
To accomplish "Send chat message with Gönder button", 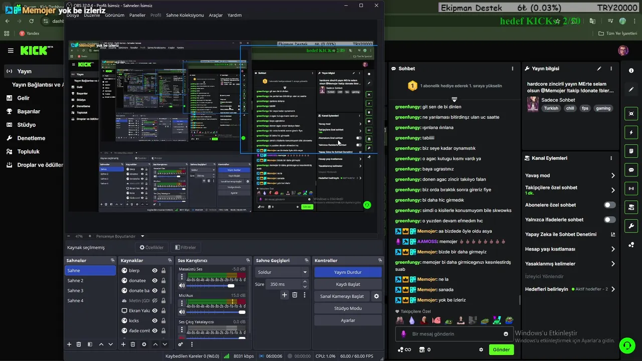I will tap(501, 349).
